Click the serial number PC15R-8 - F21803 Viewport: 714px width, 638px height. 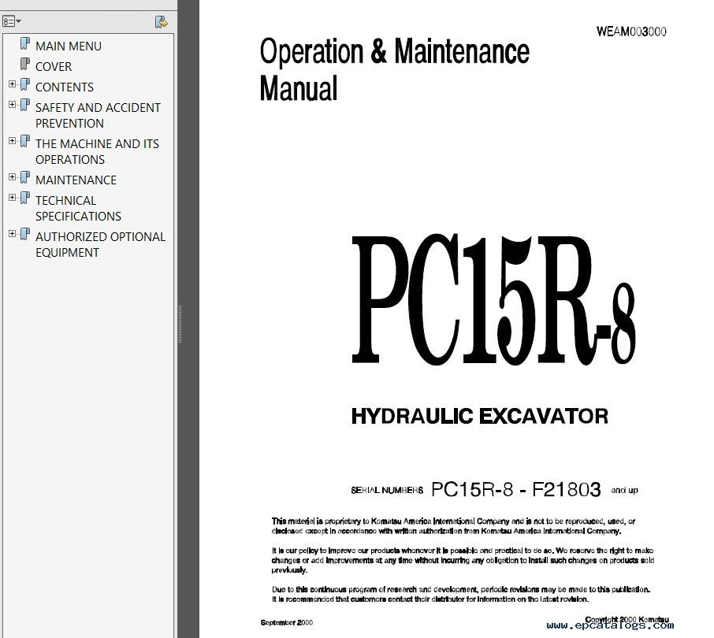point(516,489)
